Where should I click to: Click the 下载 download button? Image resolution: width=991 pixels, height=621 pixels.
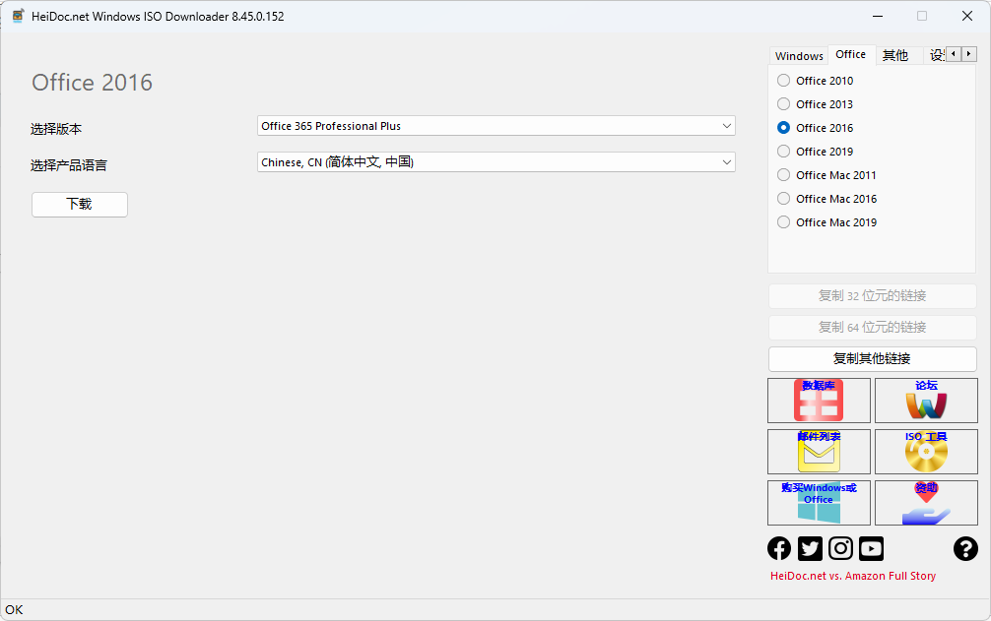(80, 205)
